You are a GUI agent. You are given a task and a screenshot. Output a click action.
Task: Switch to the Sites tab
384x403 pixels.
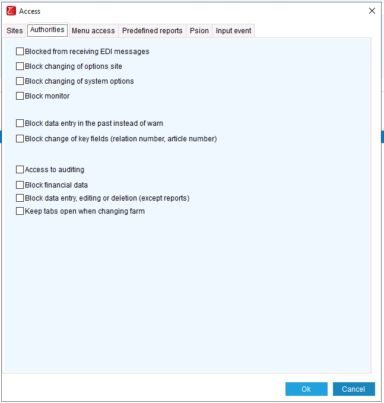pos(15,31)
